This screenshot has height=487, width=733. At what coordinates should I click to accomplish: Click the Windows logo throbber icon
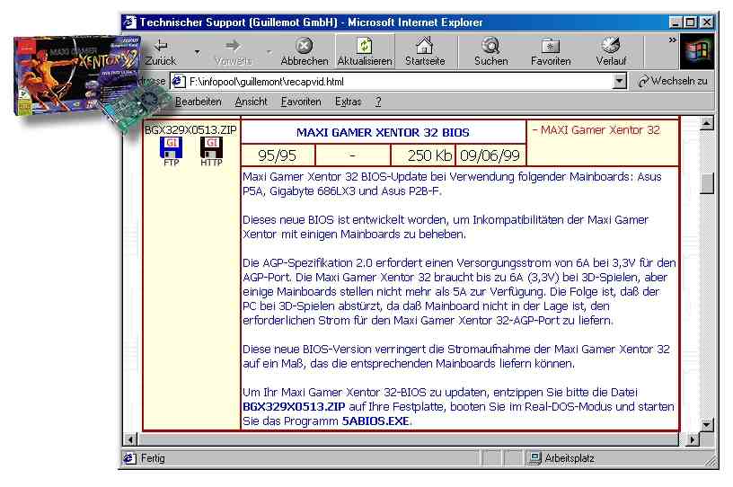(x=696, y=51)
